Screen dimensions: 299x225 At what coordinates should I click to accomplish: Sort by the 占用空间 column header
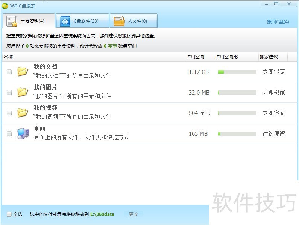tap(195, 57)
